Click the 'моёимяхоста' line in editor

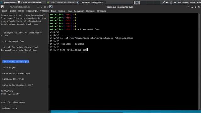(9, 108)
